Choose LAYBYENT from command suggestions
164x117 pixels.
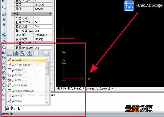(26, 70)
